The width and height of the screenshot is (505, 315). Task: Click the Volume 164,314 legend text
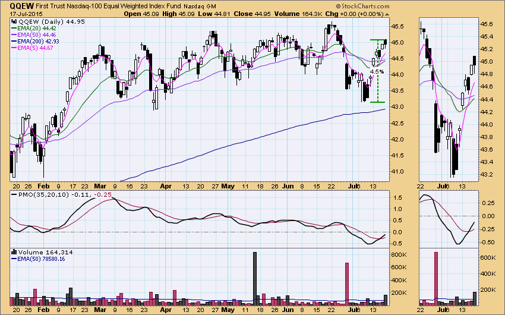[x=45, y=252]
